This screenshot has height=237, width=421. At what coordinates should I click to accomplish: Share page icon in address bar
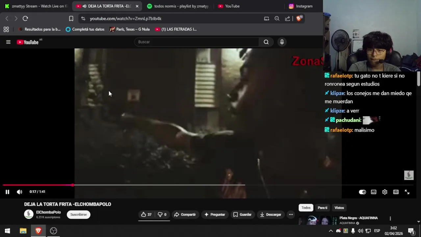[287, 19]
